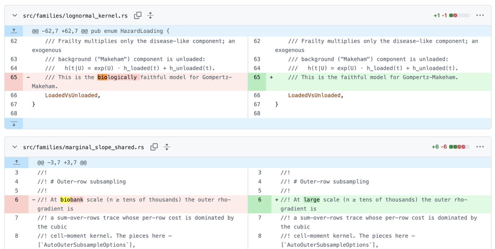The width and height of the screenshot is (495, 249).
Task: Expand all lines in lognormal_kernel.rs
Action: (x=150, y=15)
